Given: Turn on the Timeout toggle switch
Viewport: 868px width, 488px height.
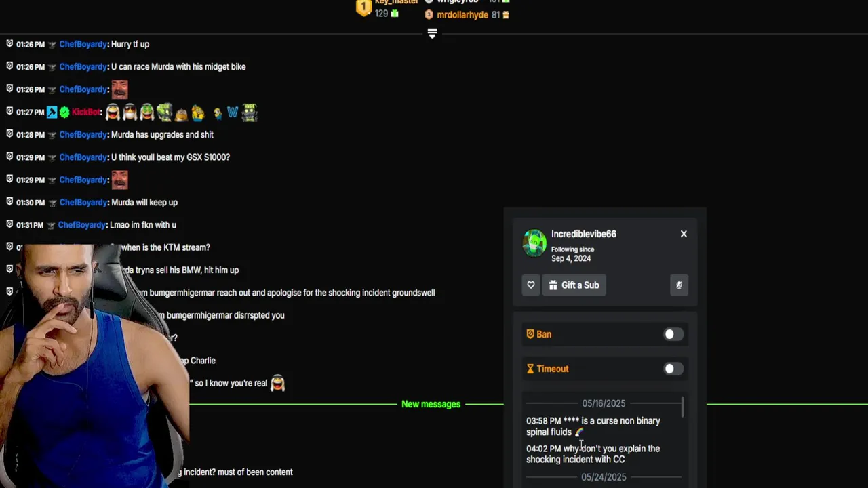Looking at the screenshot, I should coord(673,369).
